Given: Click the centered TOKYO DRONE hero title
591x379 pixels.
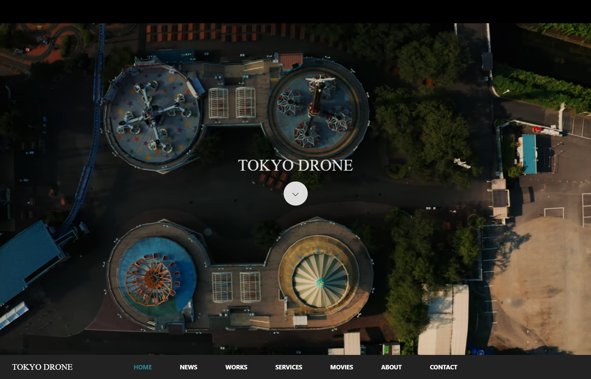Looking at the screenshot, I should 295,165.
